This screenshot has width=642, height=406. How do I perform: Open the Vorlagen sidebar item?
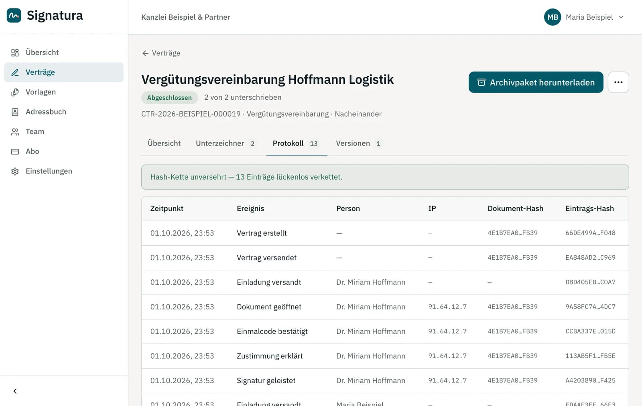[x=64, y=92]
